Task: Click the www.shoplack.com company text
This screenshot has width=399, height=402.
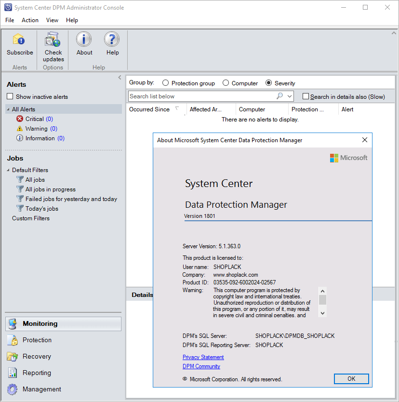Action: click(236, 275)
